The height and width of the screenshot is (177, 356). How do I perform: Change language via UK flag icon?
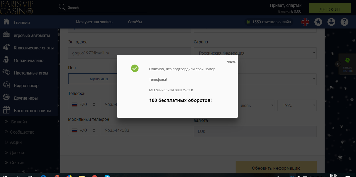(305, 22)
